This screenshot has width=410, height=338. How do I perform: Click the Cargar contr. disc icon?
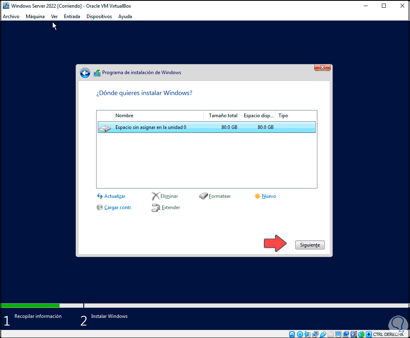tap(99, 207)
